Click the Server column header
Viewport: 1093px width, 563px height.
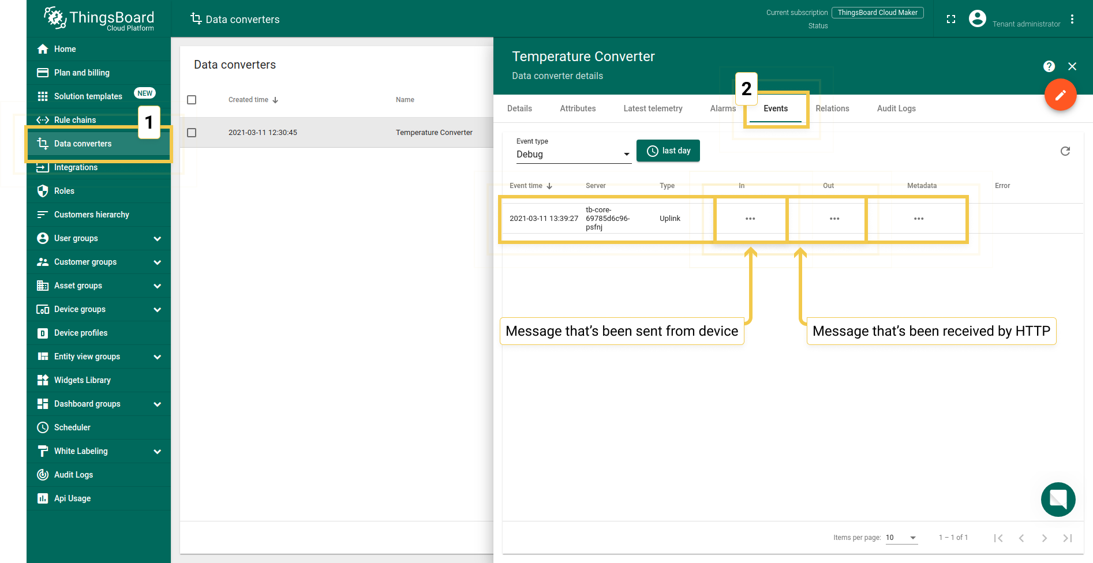tap(596, 186)
